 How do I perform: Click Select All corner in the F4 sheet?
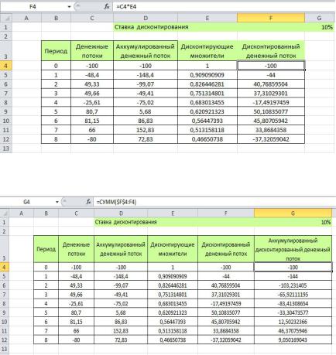[6, 18]
